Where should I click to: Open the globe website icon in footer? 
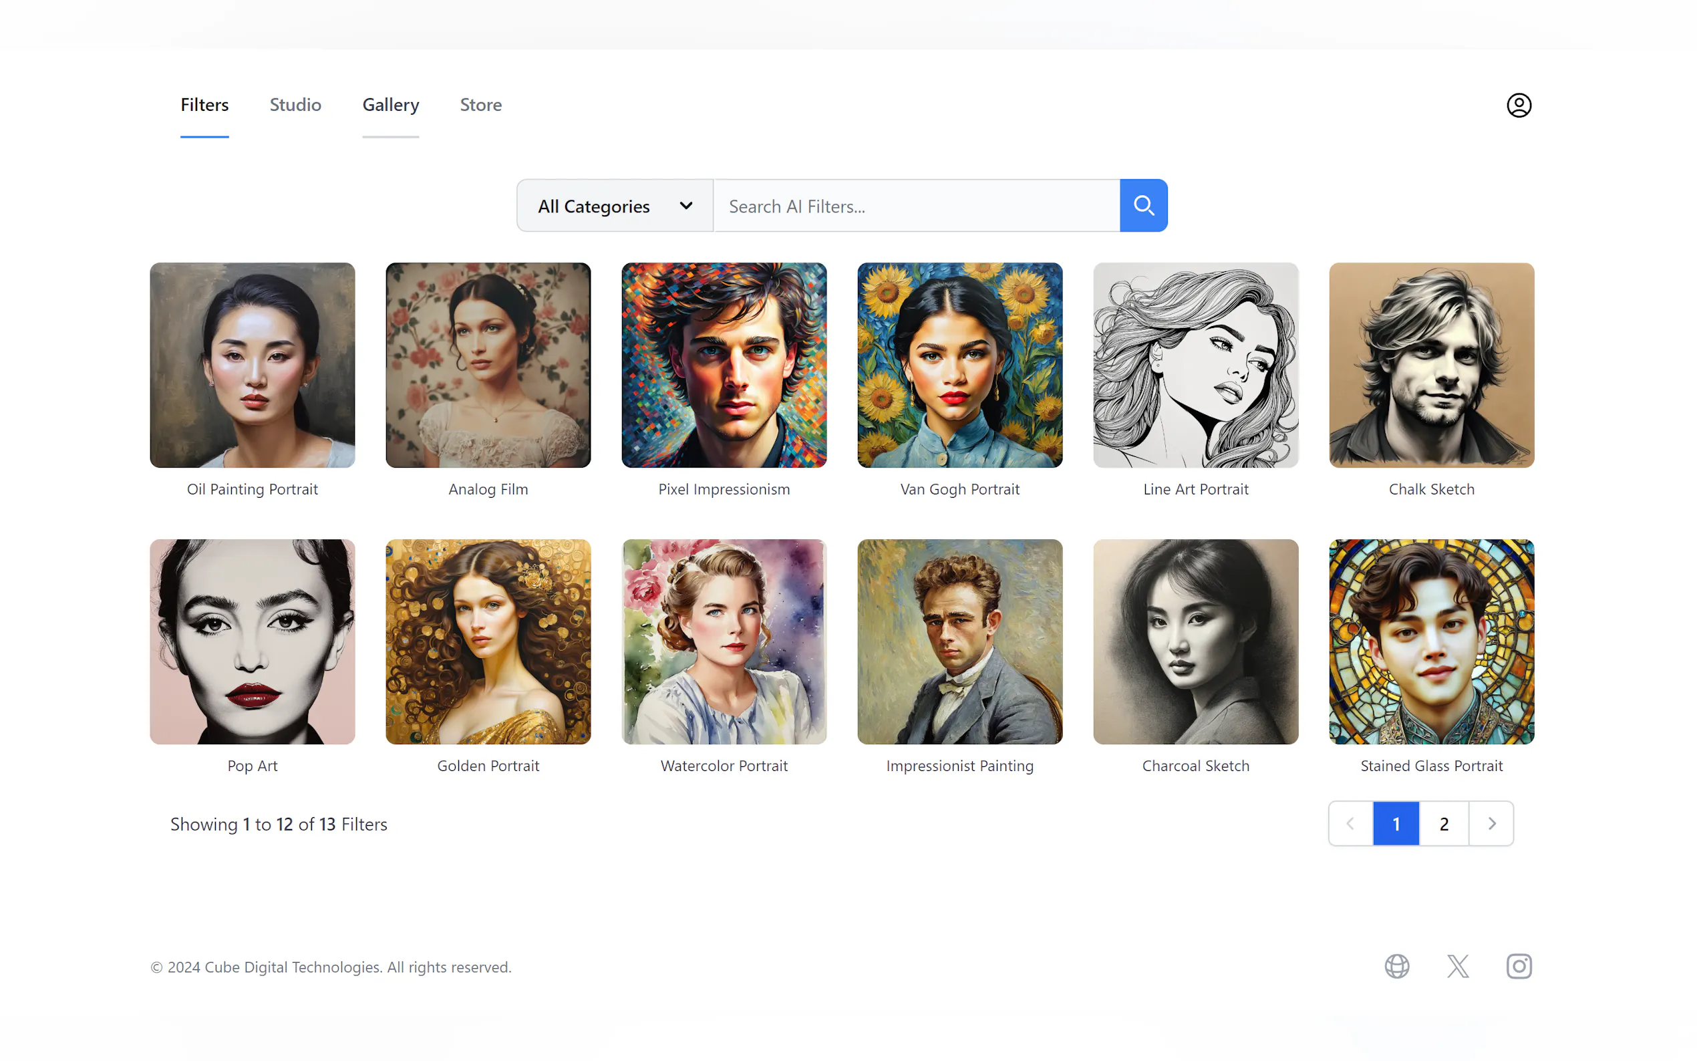tap(1396, 966)
